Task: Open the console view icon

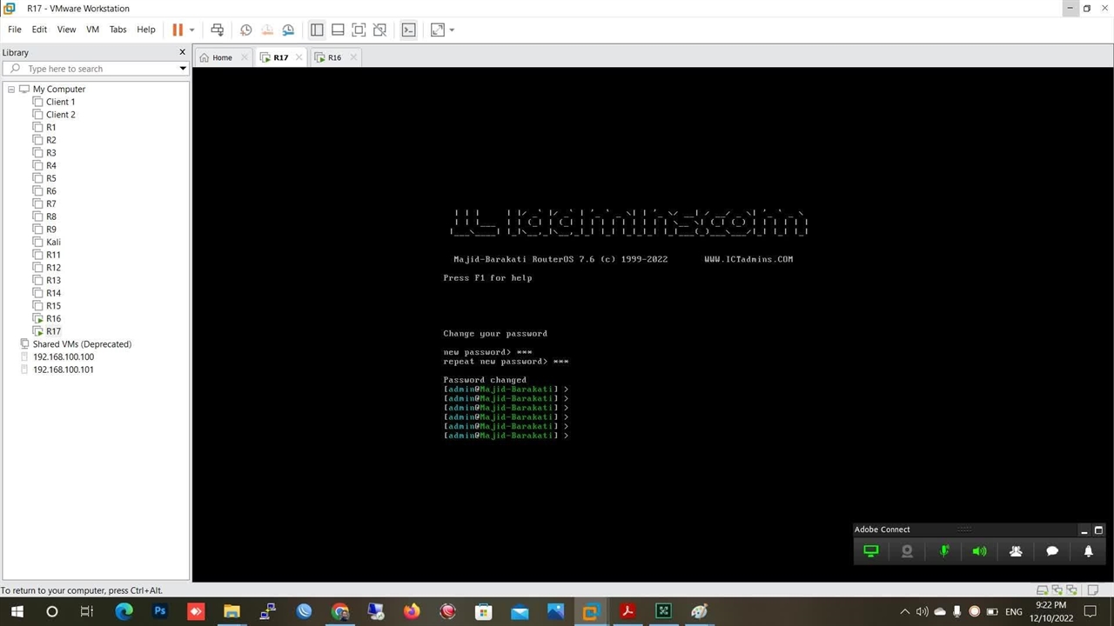Action: pos(408,30)
